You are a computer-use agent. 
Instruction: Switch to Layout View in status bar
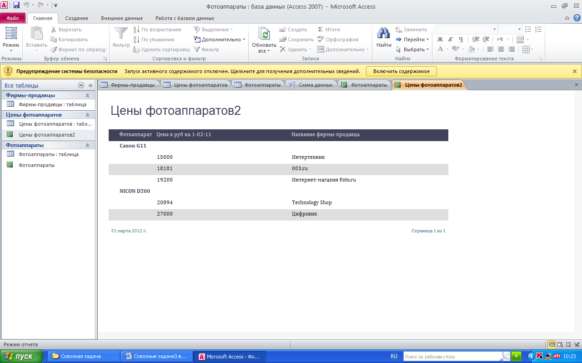coord(569,344)
